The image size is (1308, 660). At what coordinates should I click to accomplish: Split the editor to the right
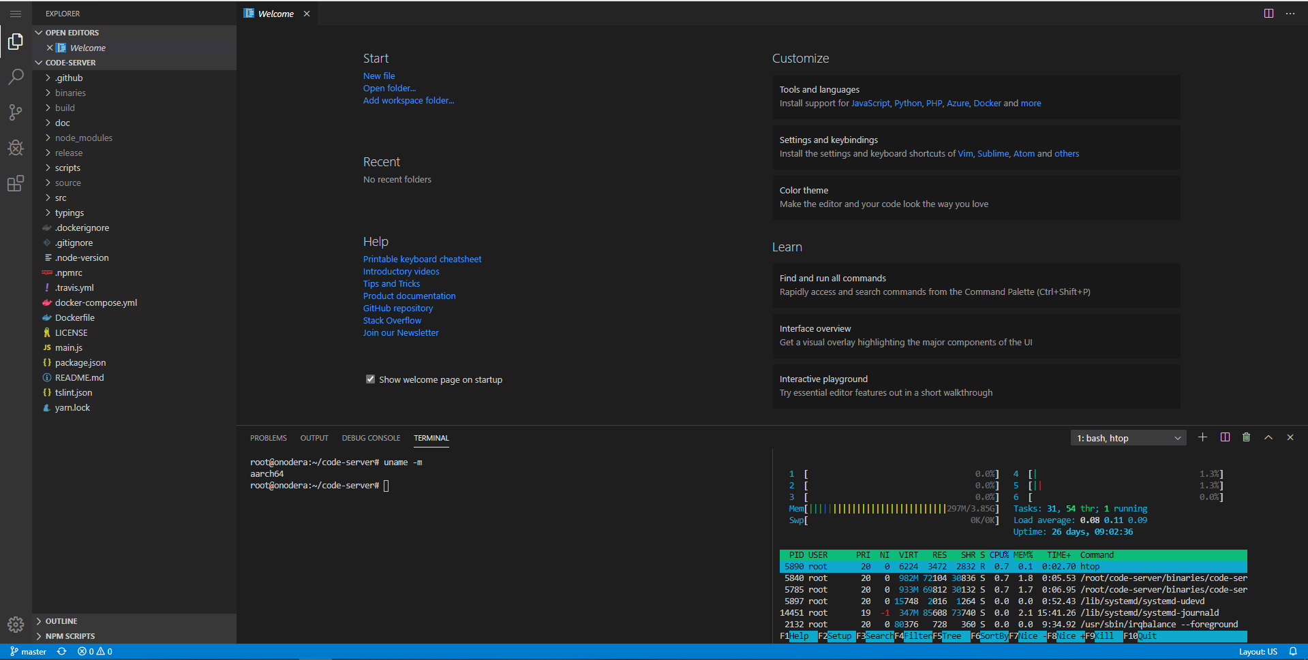click(x=1268, y=14)
